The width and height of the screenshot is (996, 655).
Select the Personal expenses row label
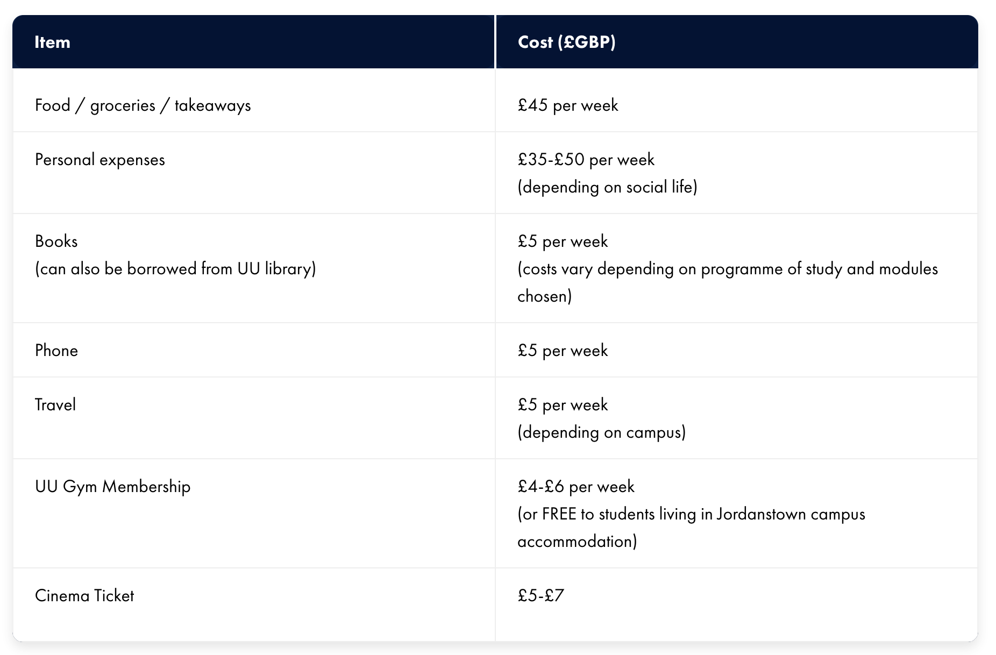pos(99,160)
